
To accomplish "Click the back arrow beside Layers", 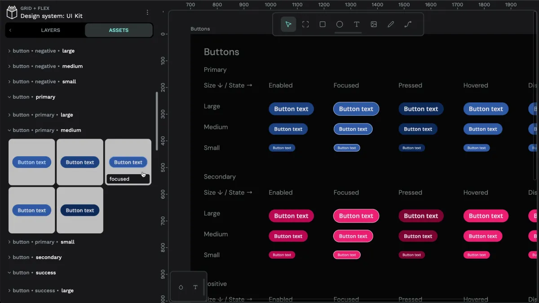I will (10, 30).
